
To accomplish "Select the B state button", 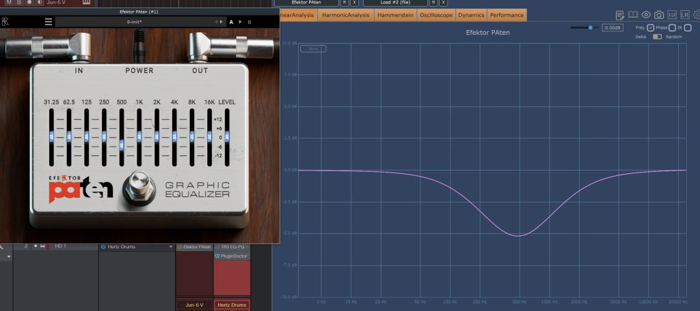I will pyautogui.click(x=249, y=22).
